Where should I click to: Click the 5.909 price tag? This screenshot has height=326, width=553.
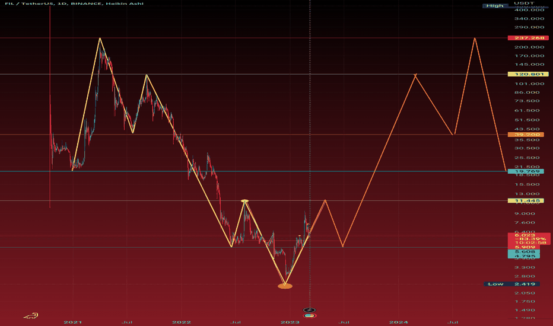tap(524, 247)
